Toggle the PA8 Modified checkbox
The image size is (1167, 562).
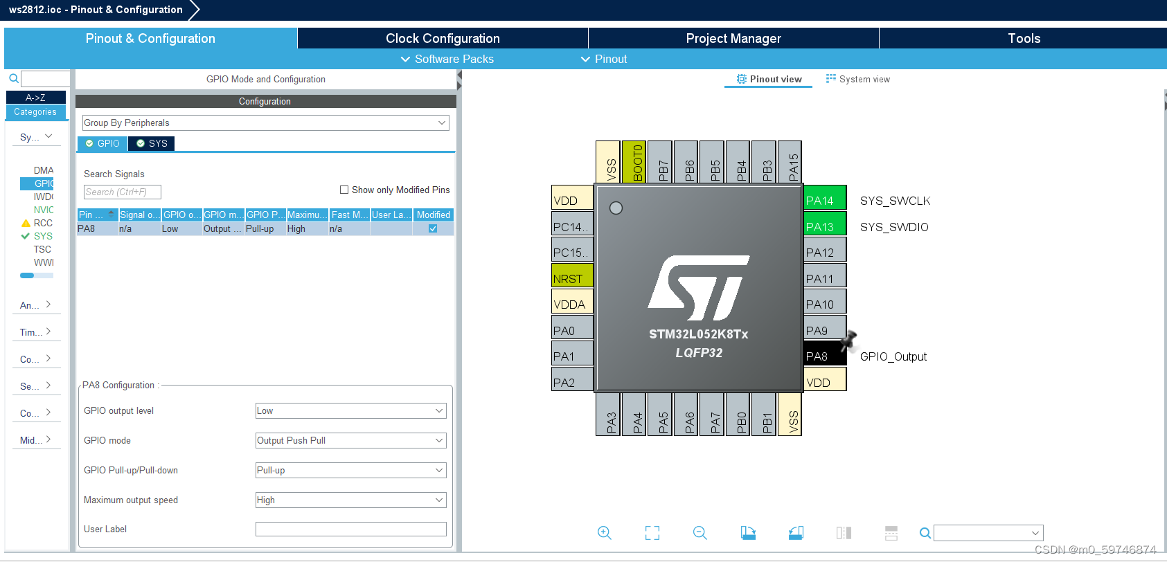(433, 228)
